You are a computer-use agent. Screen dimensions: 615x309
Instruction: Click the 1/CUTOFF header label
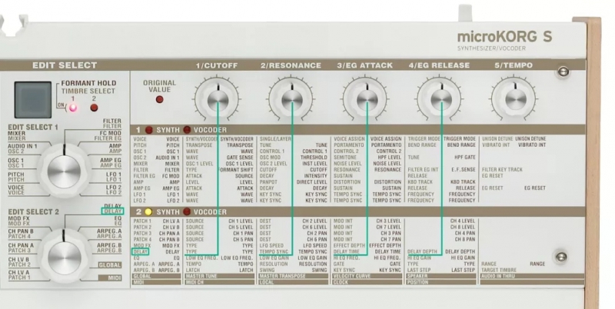(x=217, y=65)
